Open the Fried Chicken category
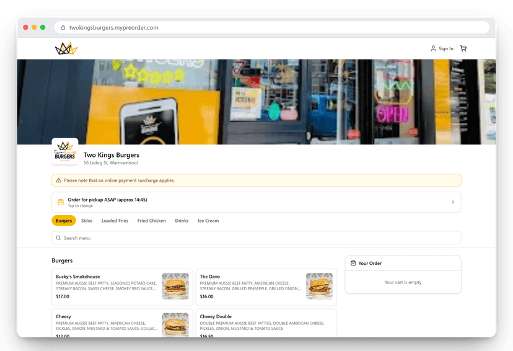 (x=151, y=221)
